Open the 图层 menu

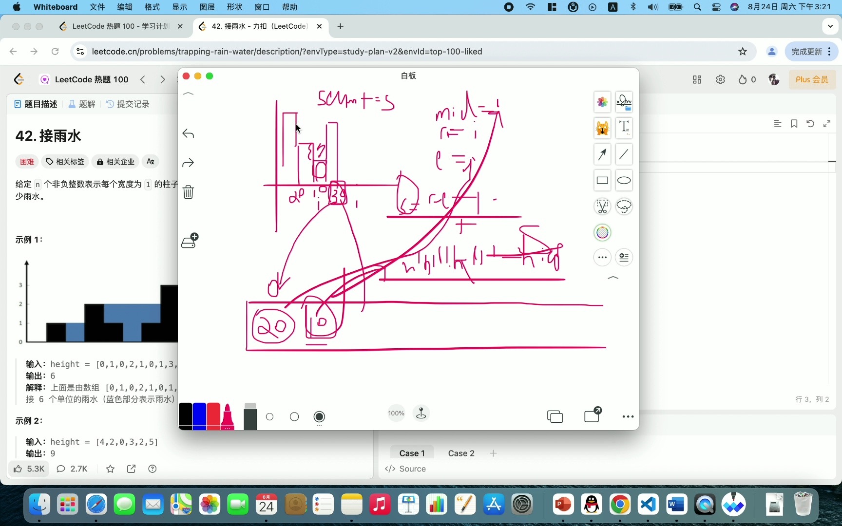(207, 7)
